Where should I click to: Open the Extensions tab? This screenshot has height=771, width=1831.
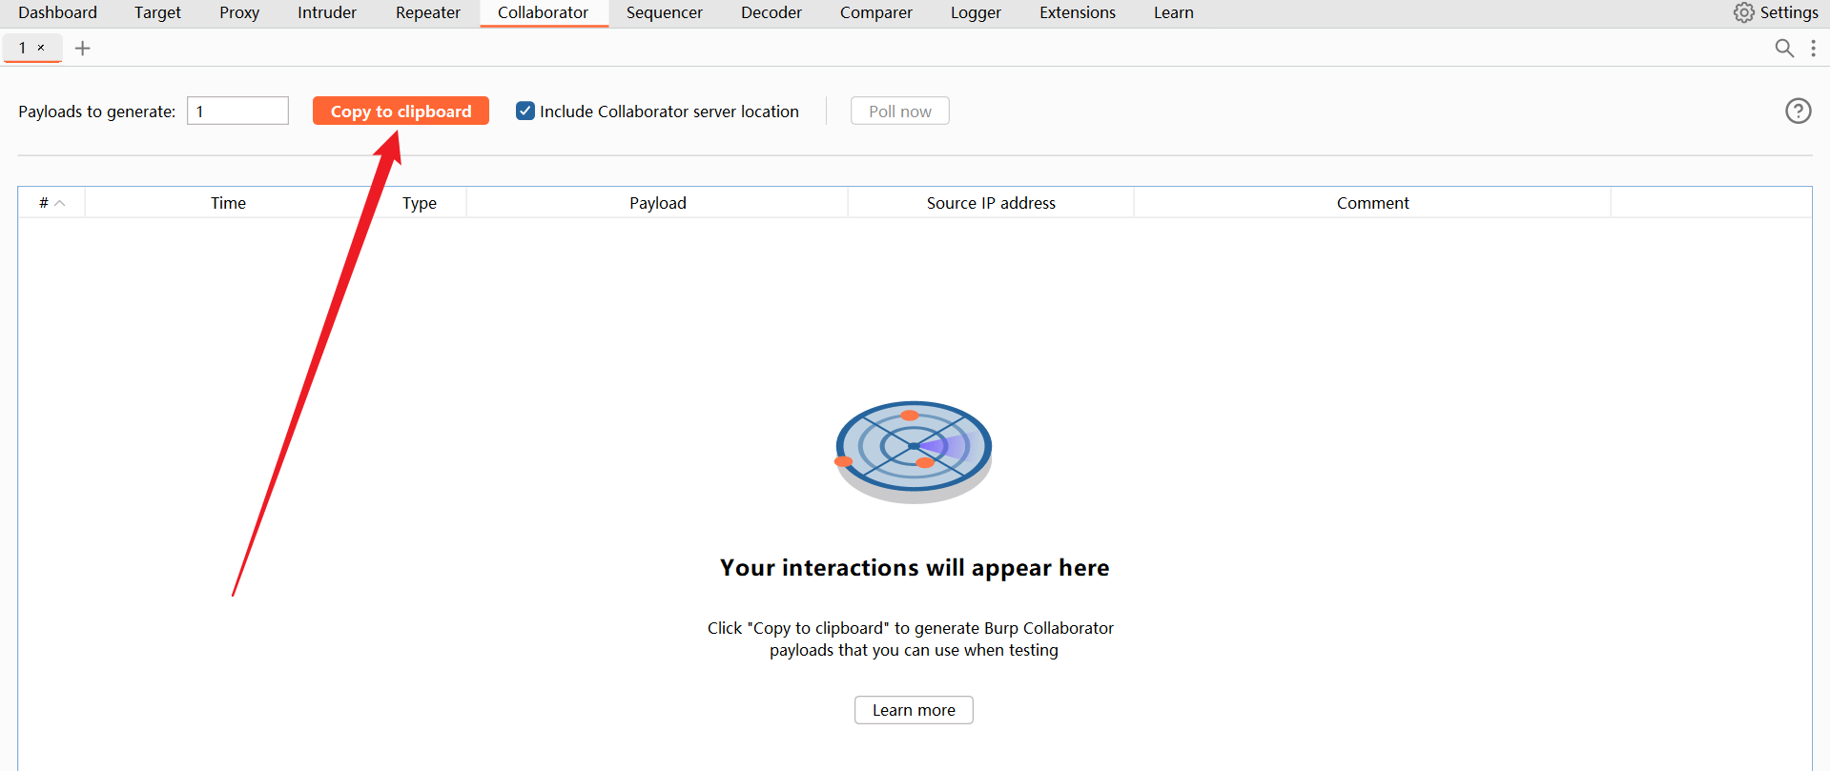pyautogui.click(x=1078, y=12)
